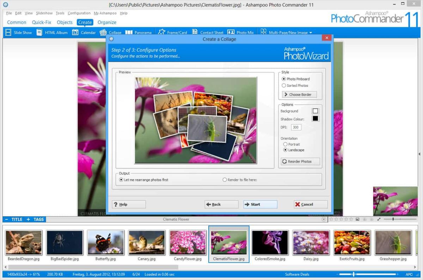Open the Calendar creation tool

[x=84, y=32]
